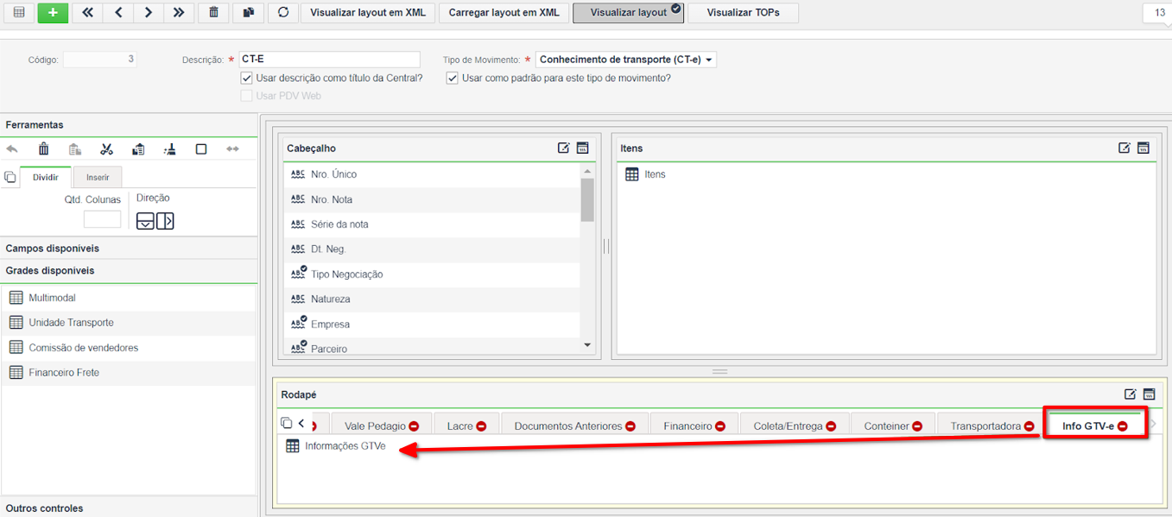
Task: Click the Visualizar layout em XML button
Action: pyautogui.click(x=368, y=13)
